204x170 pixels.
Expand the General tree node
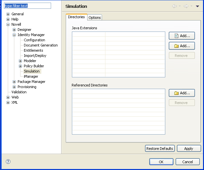pos(8,14)
